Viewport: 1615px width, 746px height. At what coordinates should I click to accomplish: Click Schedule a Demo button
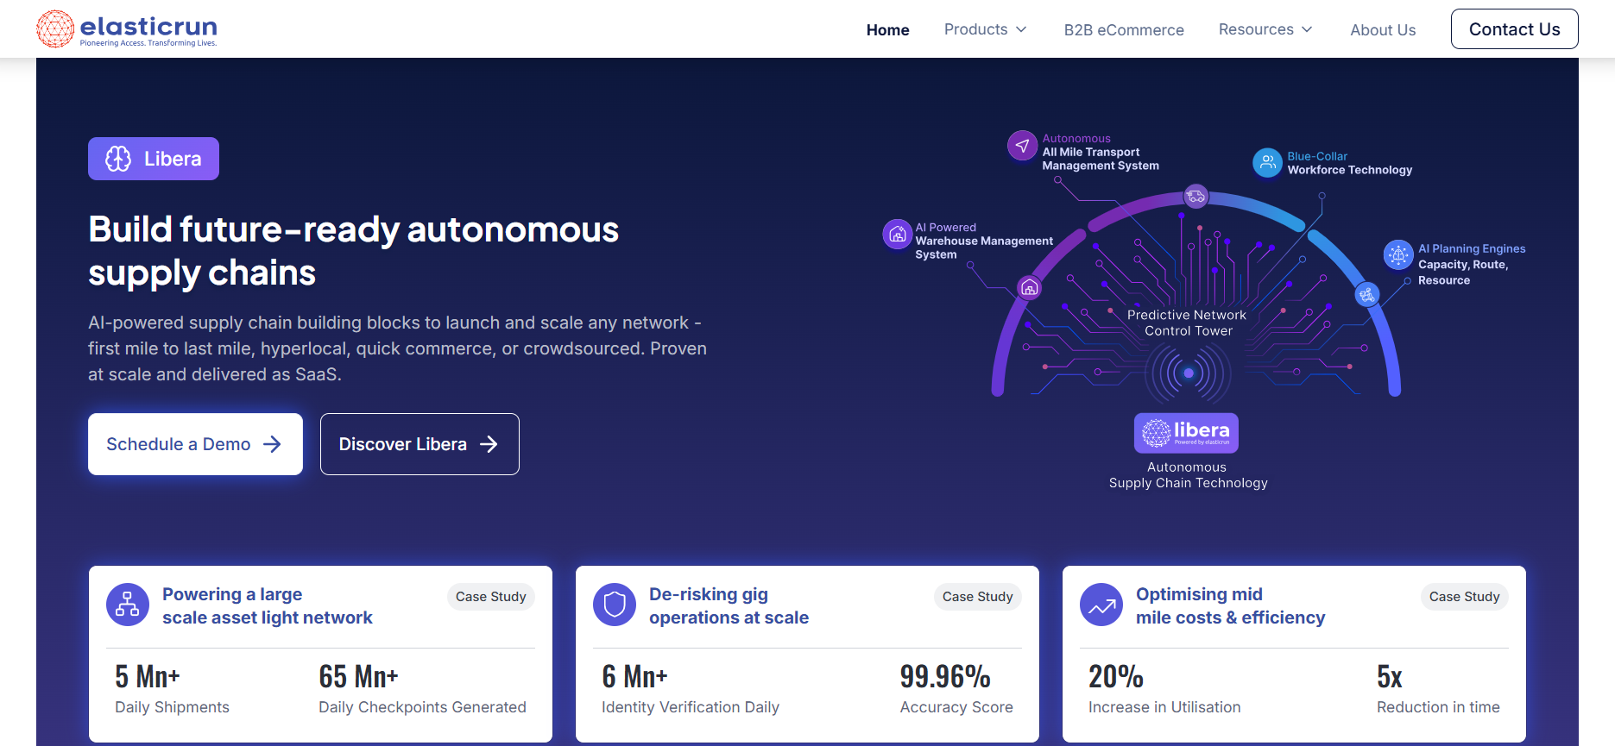pos(195,444)
